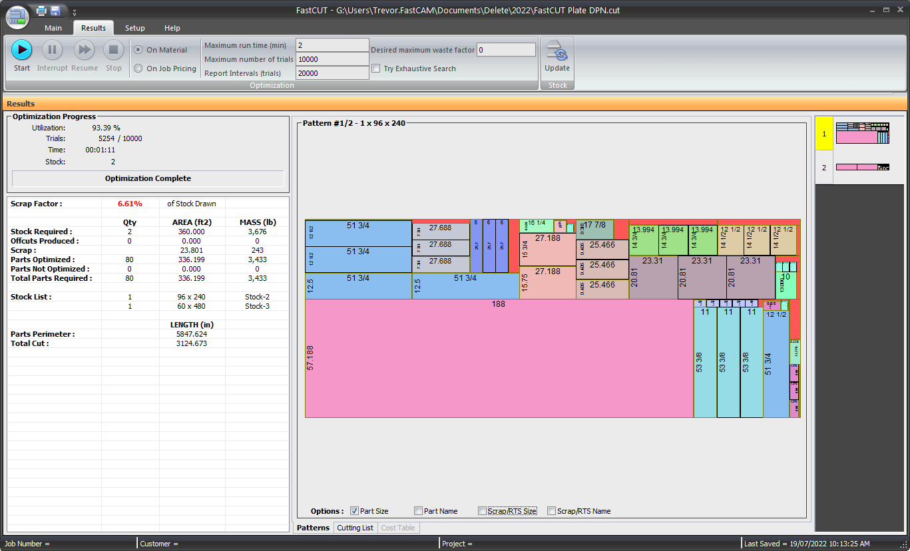Click the Optimization Complete status bar
Viewport: 910px width, 551px height.
tap(148, 178)
